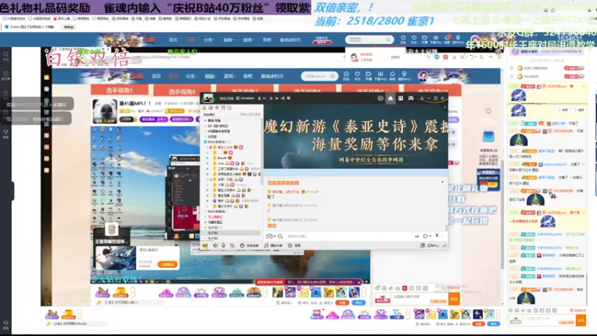Click the orange 立即购买 button on product card
Screen dimensions: 597x336
pos(167,264)
